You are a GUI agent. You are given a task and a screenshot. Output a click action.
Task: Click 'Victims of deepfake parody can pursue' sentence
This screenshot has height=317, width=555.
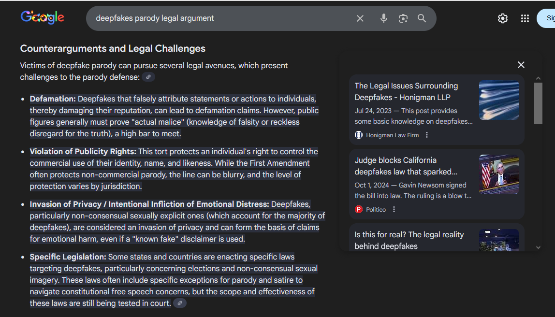click(154, 71)
